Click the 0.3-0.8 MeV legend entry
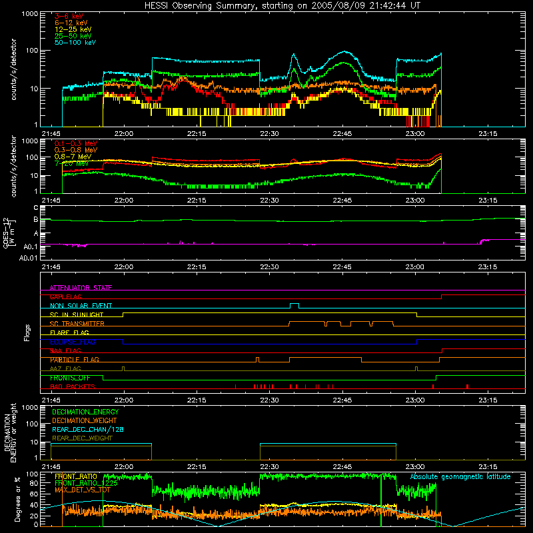 pos(76,150)
